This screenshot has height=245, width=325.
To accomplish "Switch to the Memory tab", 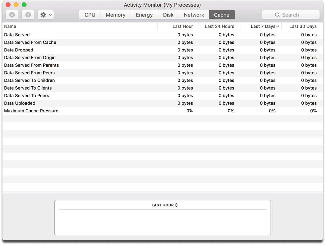I will [116, 15].
